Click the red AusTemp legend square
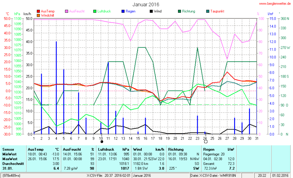Screen dimensions: 293x178 [x=39, y=11]
